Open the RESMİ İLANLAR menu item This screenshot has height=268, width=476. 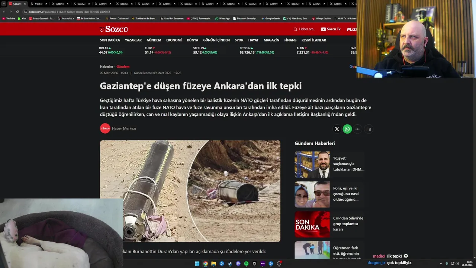tap(314, 40)
